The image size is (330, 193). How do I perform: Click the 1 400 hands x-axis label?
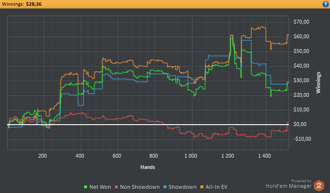point(265,156)
